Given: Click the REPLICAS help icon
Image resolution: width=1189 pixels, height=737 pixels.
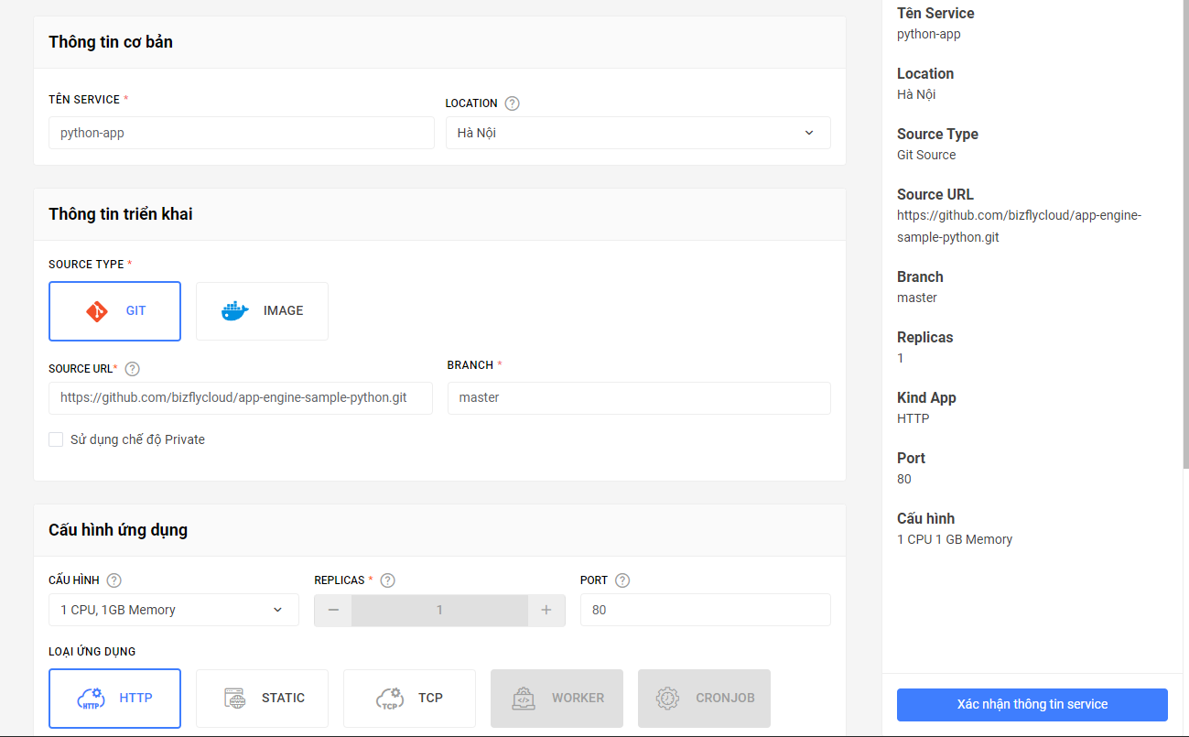Looking at the screenshot, I should (x=387, y=580).
